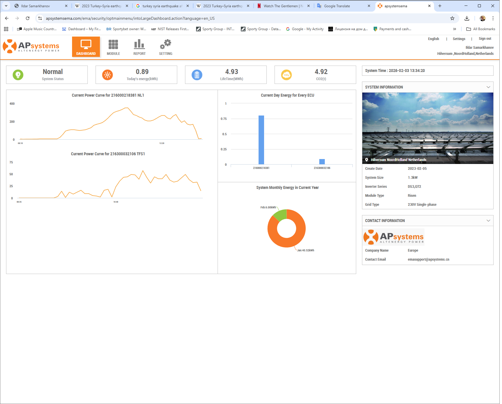Click the Sign out link

(x=485, y=39)
